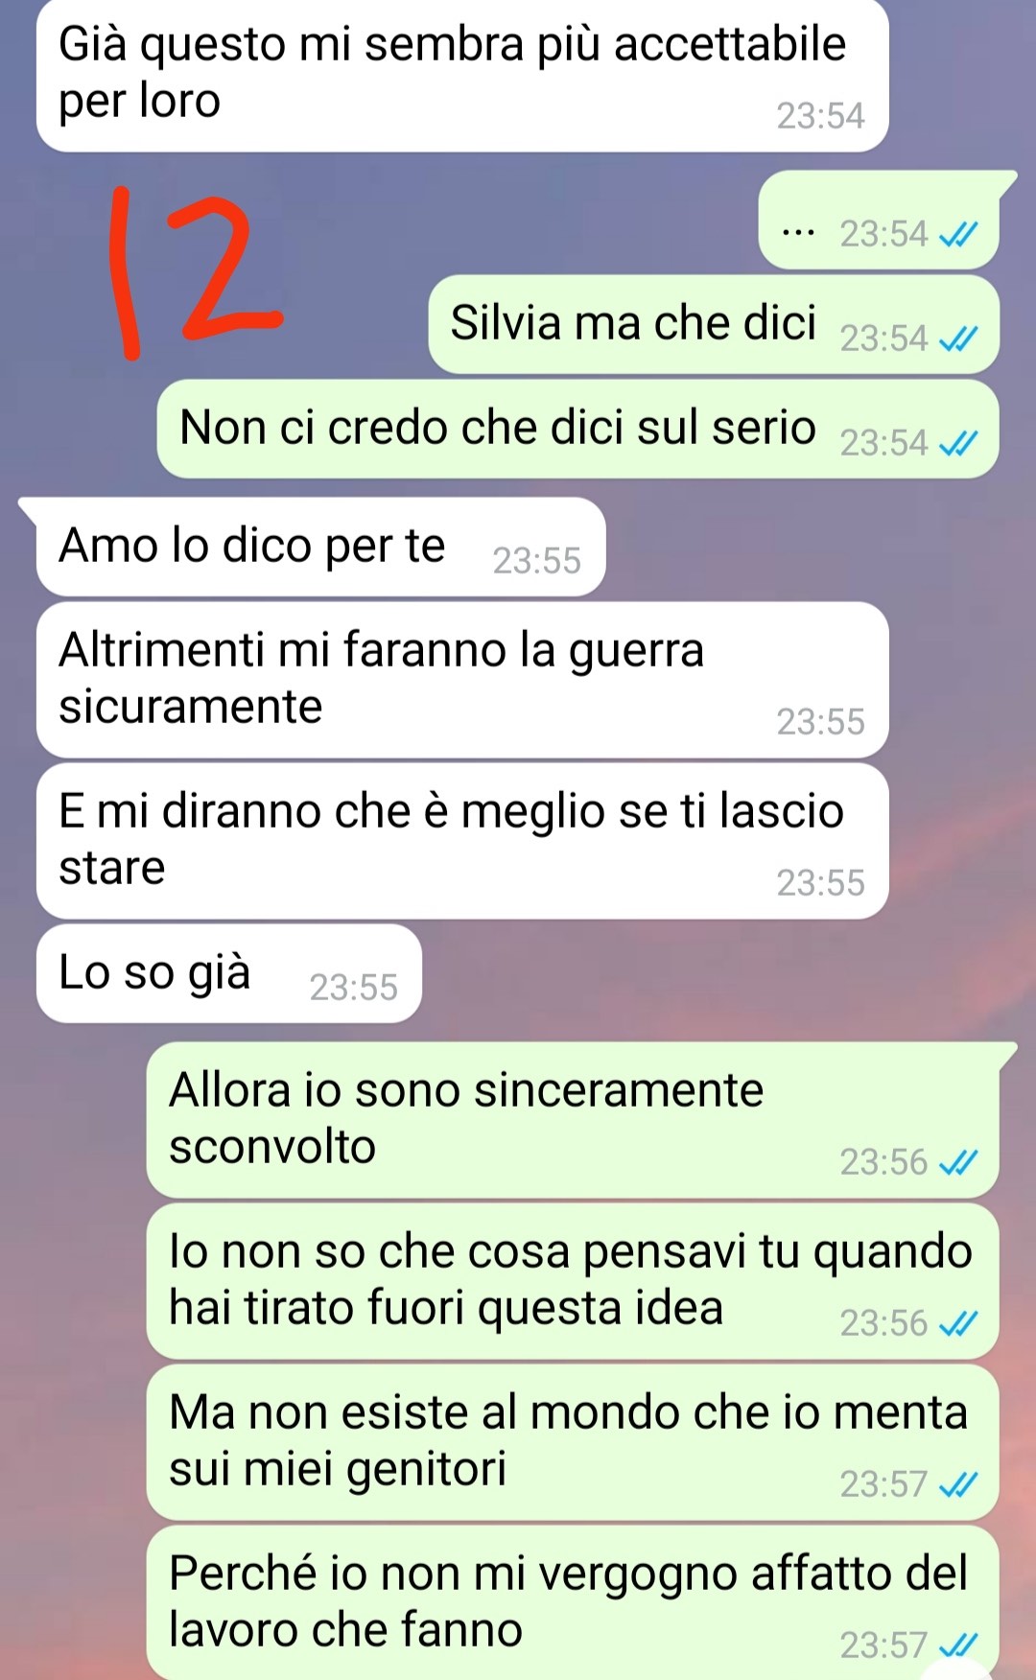Viewport: 1036px width, 1680px height.
Task: Tap read ticks on 'hai tirato fuori questa idea'
Action: [x=958, y=1323]
